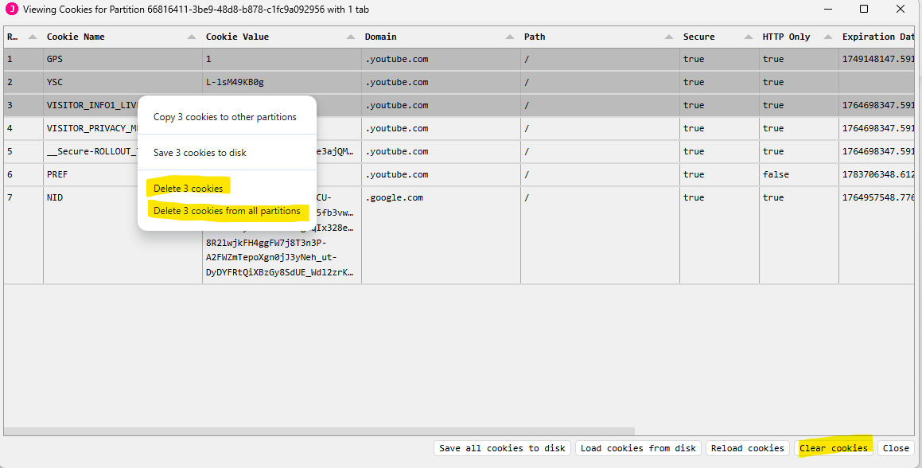922x468 pixels.
Task: Click the 'false' HTTP Only cell for PREF
Action: 799,174
